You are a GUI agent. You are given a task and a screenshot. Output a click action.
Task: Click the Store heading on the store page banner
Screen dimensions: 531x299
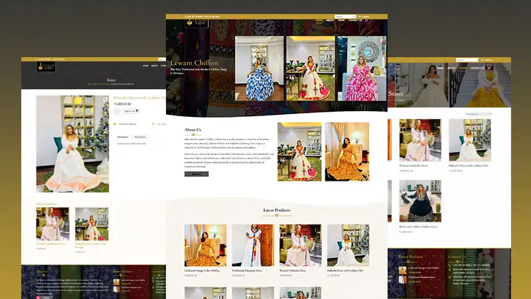(x=396, y=93)
